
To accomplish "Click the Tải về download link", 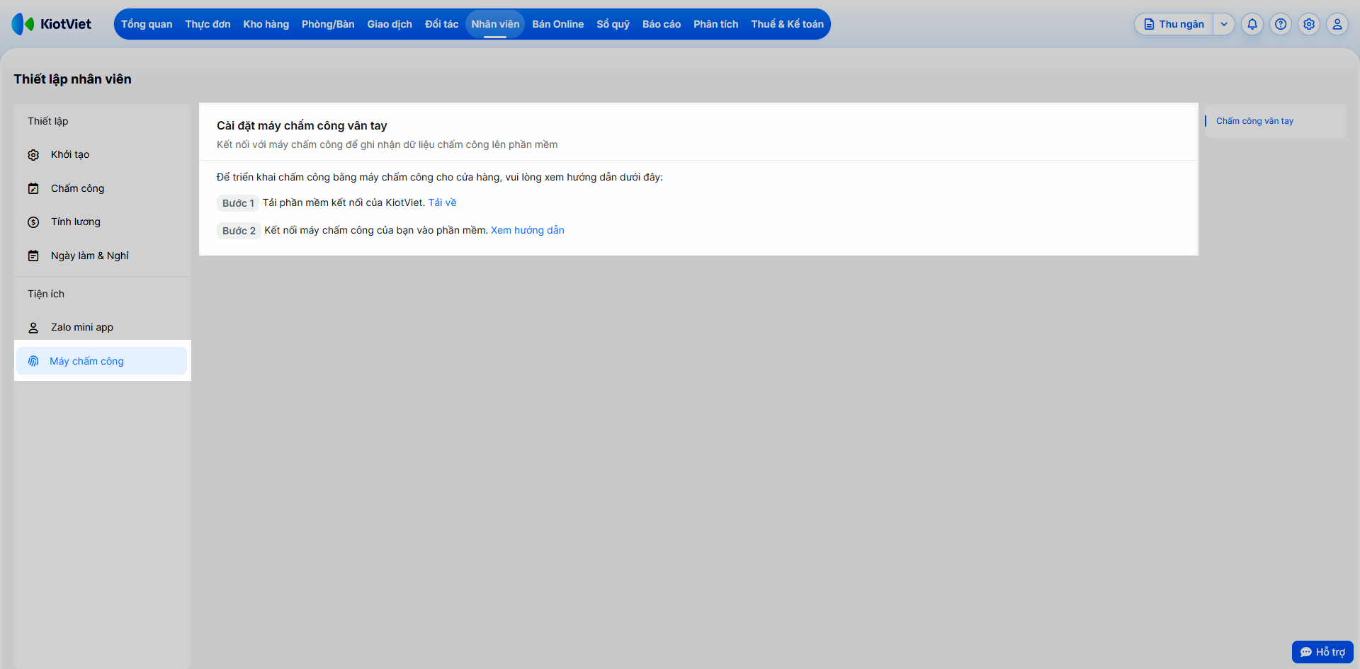I will (443, 202).
